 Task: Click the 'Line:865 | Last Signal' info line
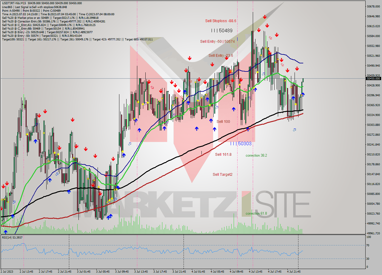[34, 7]
